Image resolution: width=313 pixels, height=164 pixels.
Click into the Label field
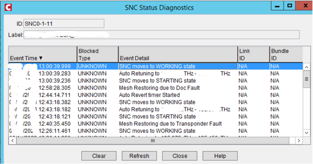point(161,35)
